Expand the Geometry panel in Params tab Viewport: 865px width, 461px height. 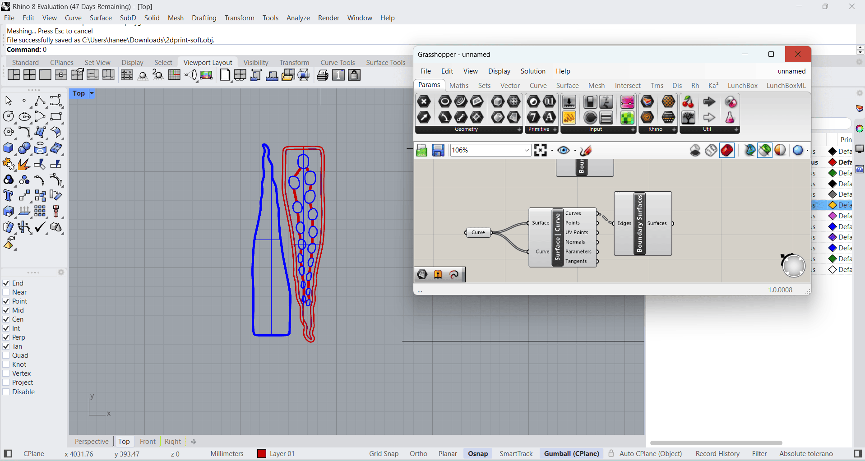(x=519, y=129)
